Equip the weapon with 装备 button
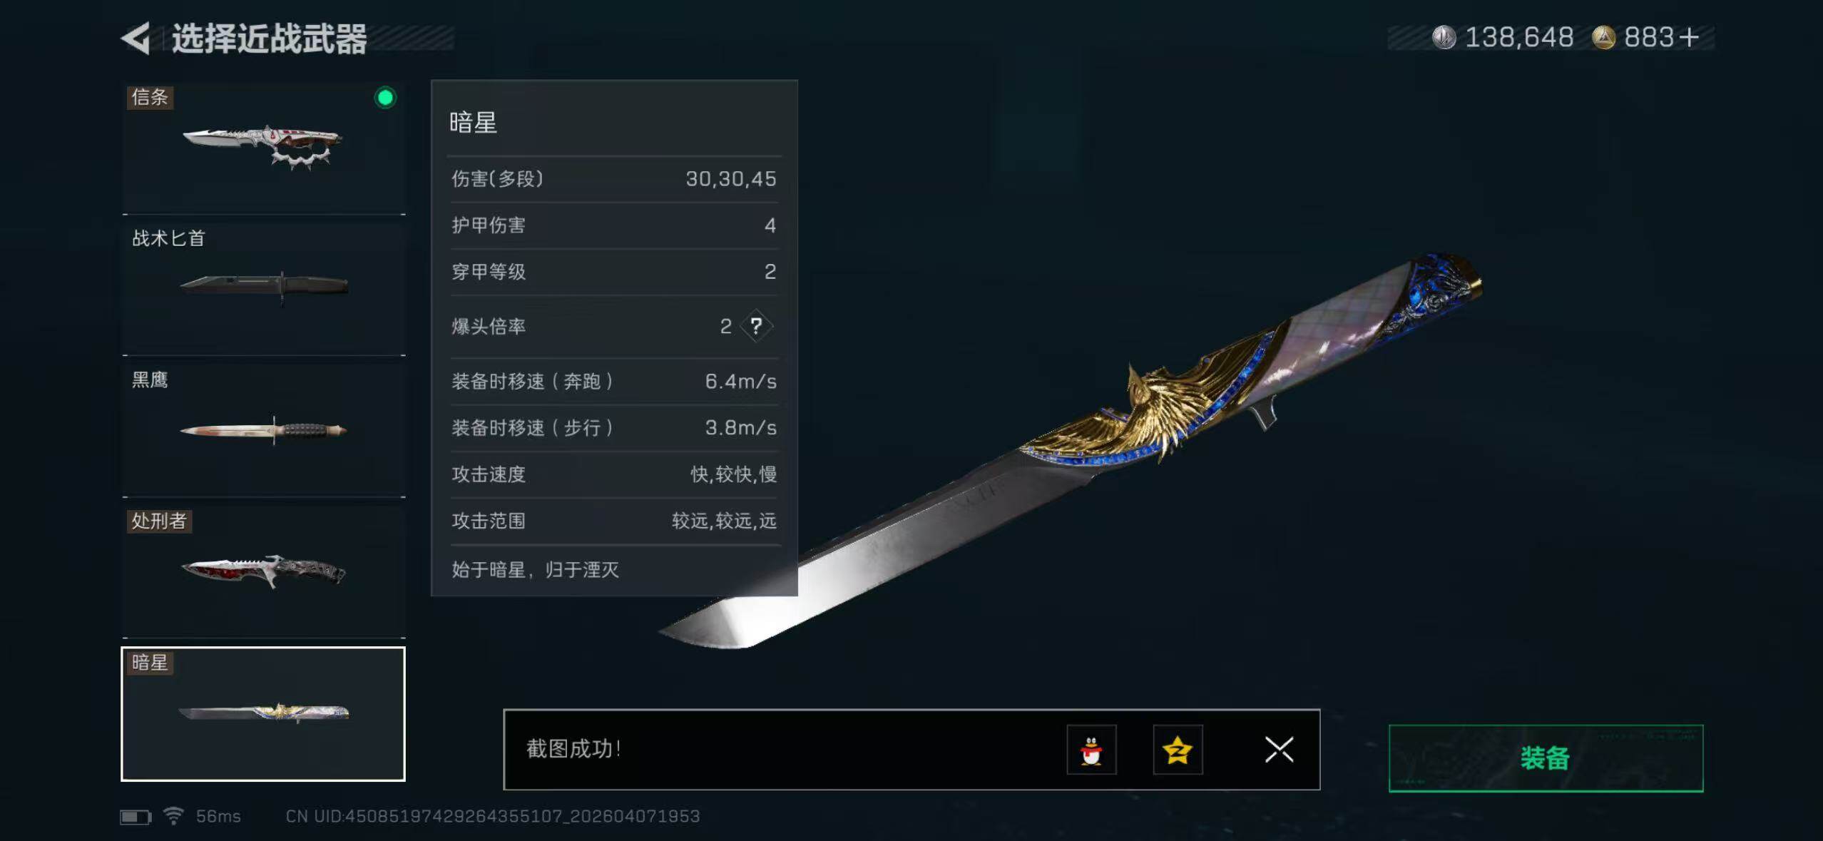1823x841 pixels. point(1546,758)
